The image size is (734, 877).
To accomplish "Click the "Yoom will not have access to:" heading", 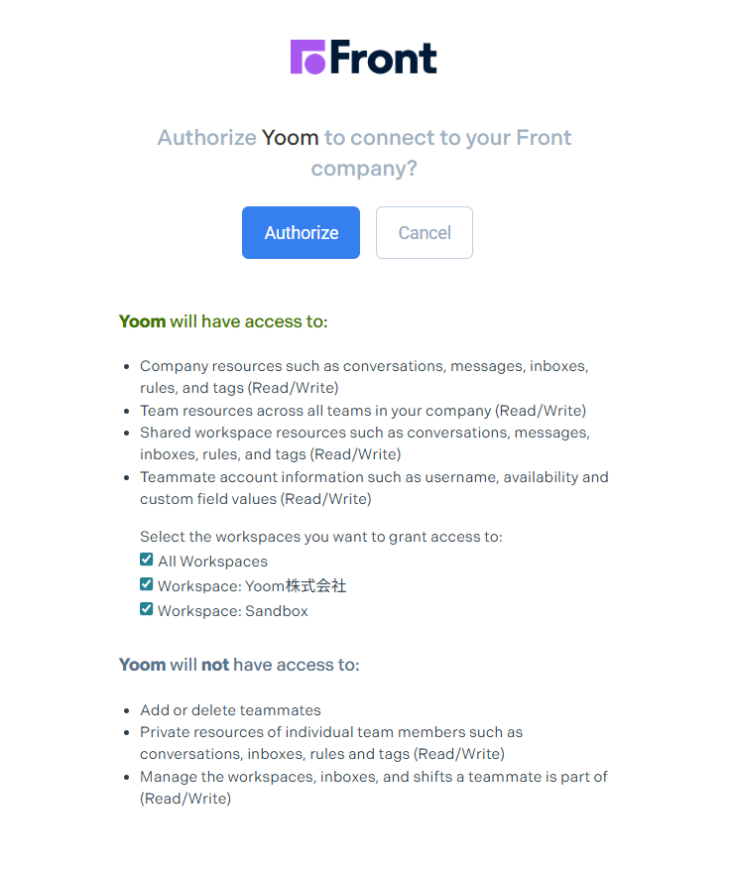I will [239, 665].
